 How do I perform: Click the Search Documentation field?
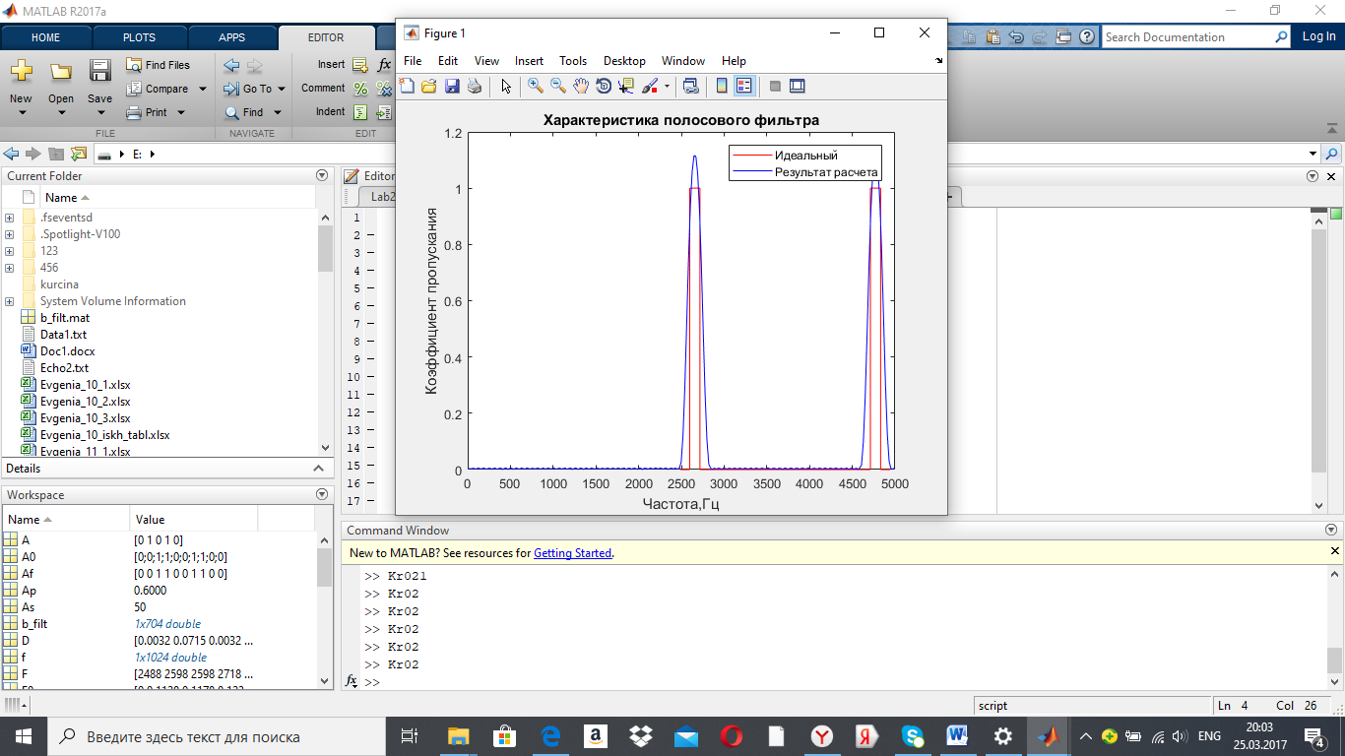tap(1186, 37)
